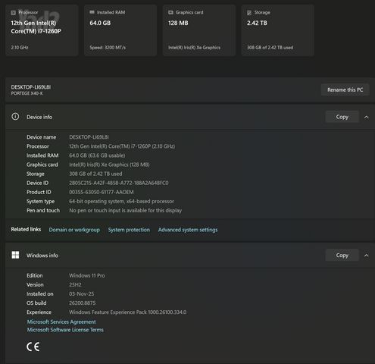Copy the Windows info details
The height and width of the screenshot is (364, 375).
click(x=342, y=255)
